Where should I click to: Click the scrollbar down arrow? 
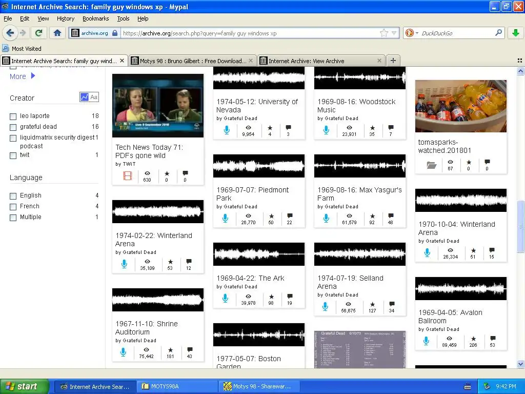click(x=520, y=364)
